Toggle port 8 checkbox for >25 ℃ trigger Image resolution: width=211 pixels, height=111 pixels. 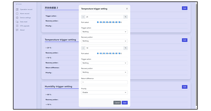120,22
